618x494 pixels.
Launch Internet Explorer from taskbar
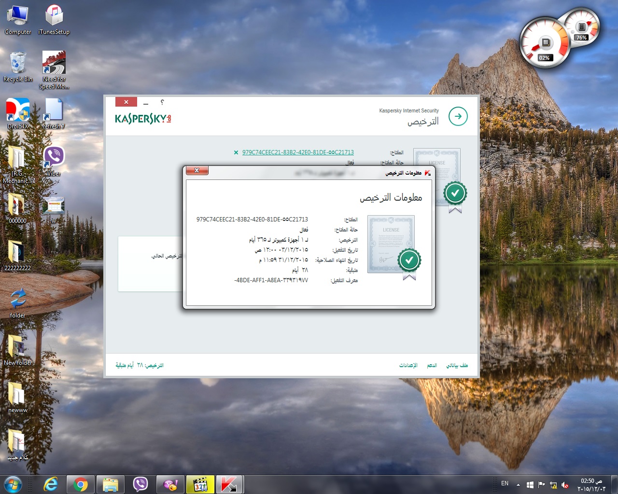pos(51,484)
